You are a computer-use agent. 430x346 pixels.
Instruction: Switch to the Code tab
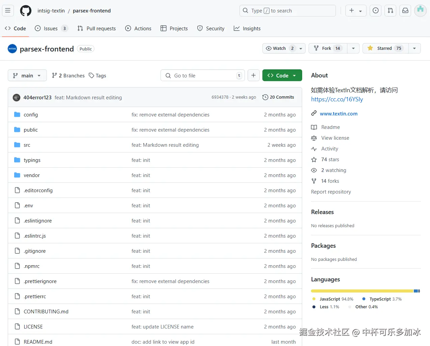click(16, 29)
